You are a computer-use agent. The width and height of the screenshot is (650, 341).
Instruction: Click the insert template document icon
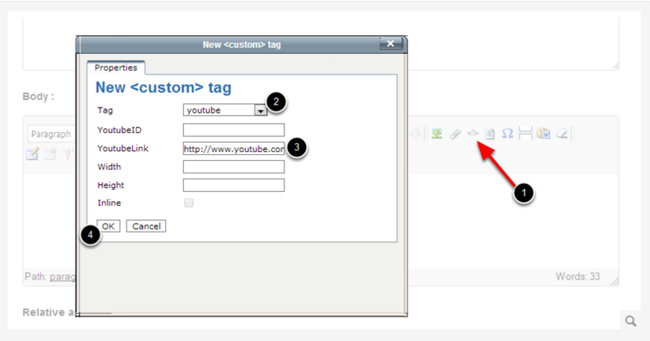[x=490, y=134]
